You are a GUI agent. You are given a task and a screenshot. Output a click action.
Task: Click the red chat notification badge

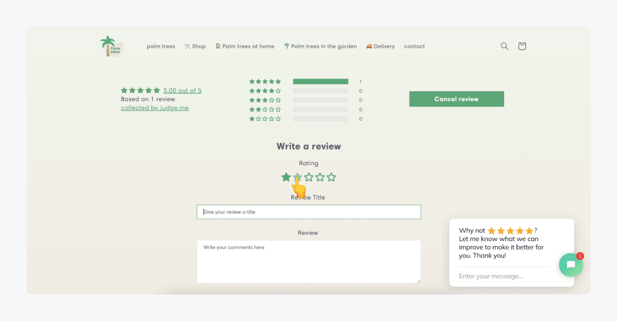580,256
